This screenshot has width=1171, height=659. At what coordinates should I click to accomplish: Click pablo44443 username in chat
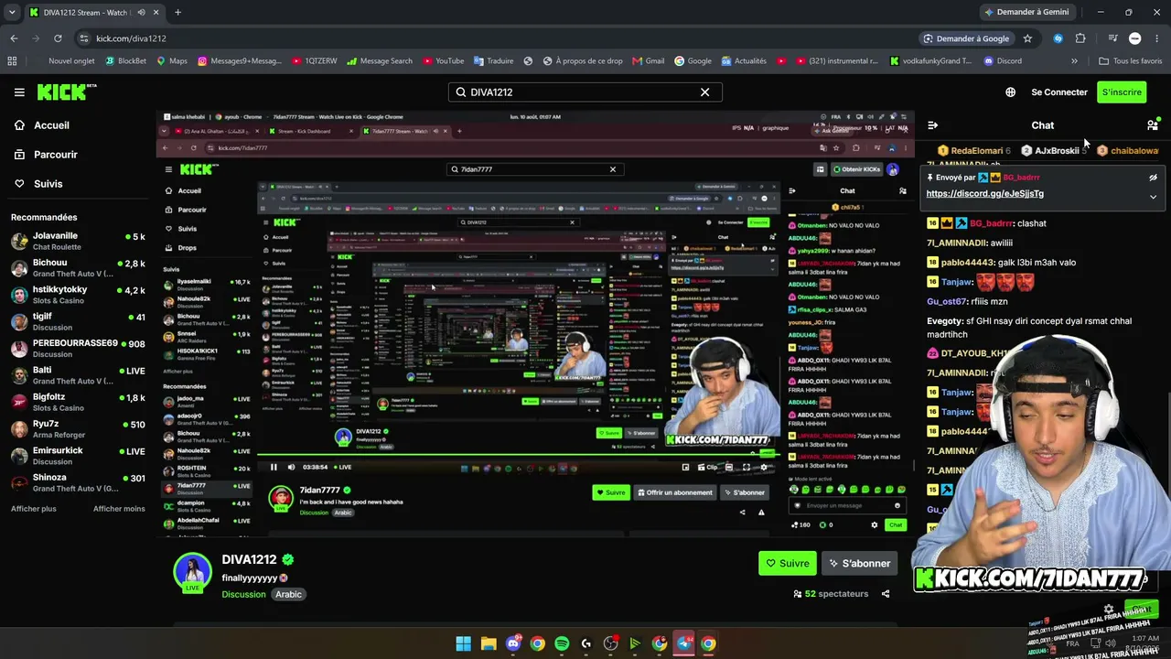967,263
